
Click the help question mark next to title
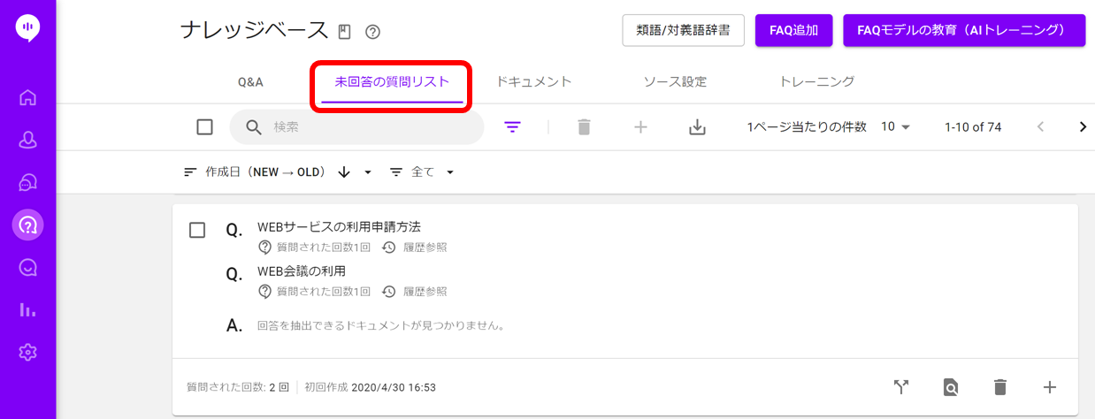372,32
